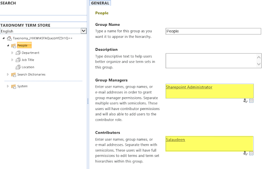Open address book browse icon under Contributors

coord(251,153)
